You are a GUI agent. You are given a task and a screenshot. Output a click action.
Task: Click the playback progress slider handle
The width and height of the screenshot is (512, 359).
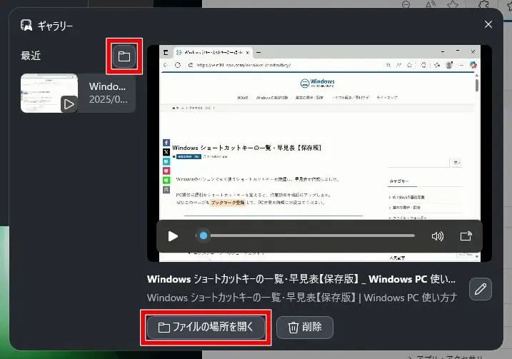(x=204, y=236)
